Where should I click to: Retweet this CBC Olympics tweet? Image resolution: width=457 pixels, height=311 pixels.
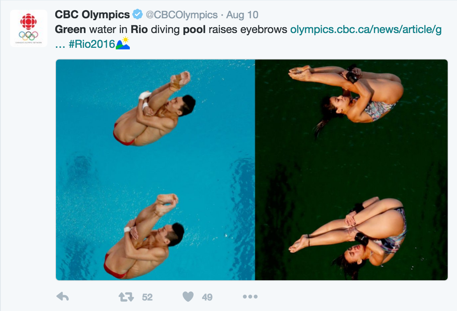click(x=126, y=297)
